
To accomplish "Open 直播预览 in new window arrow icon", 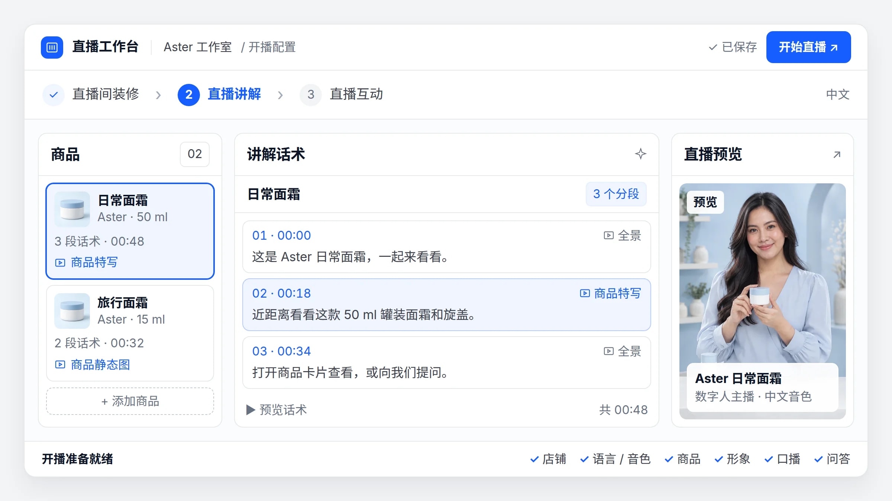I will [x=837, y=154].
